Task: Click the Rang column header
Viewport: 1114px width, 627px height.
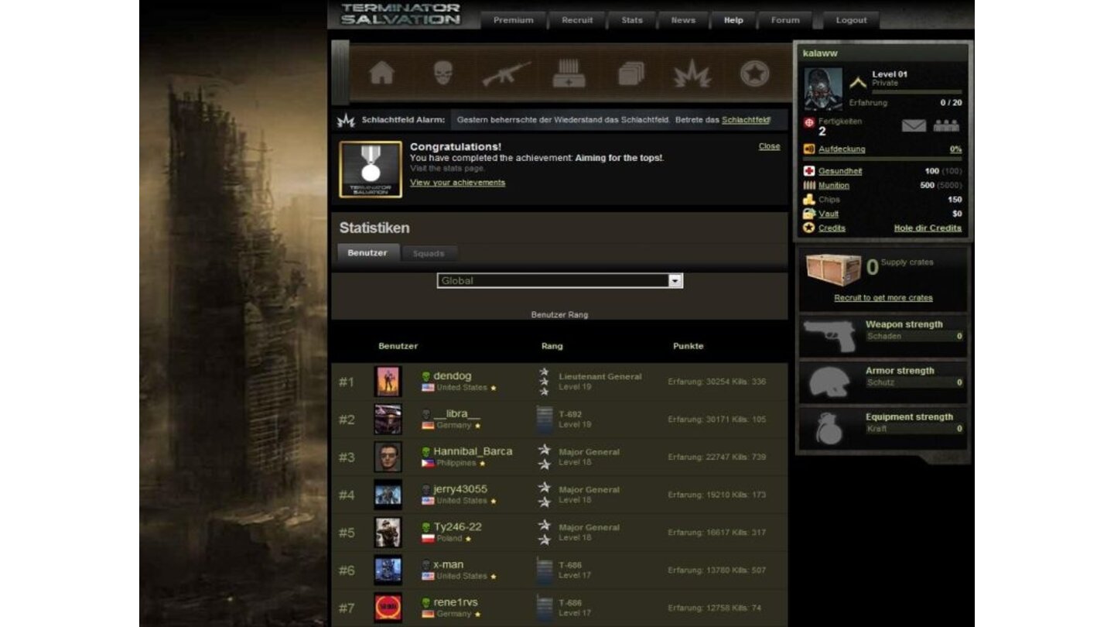Action: click(x=552, y=346)
